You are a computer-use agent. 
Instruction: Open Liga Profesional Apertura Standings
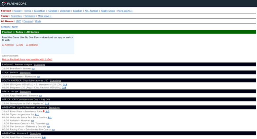pos(54,107)
